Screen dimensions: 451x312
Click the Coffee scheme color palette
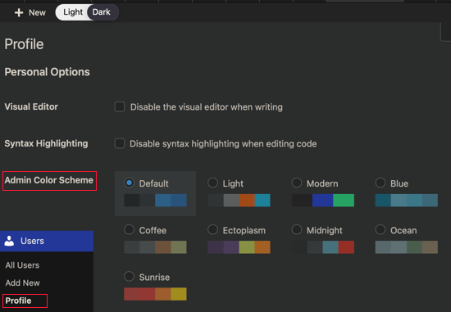pos(155,247)
